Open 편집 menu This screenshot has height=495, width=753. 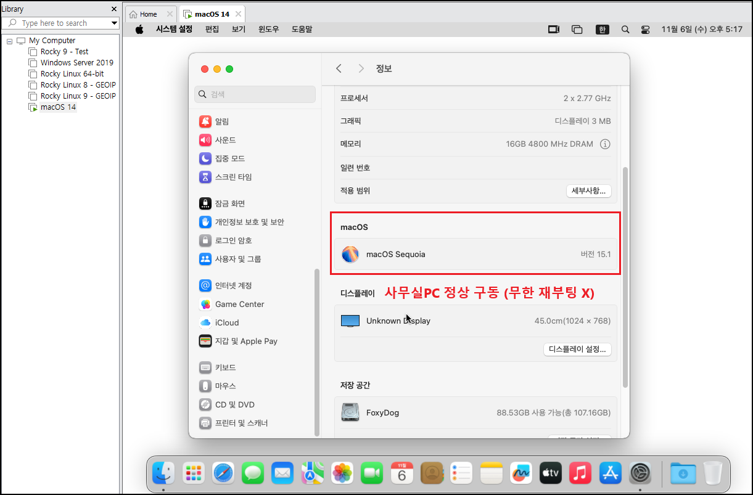[212, 29]
